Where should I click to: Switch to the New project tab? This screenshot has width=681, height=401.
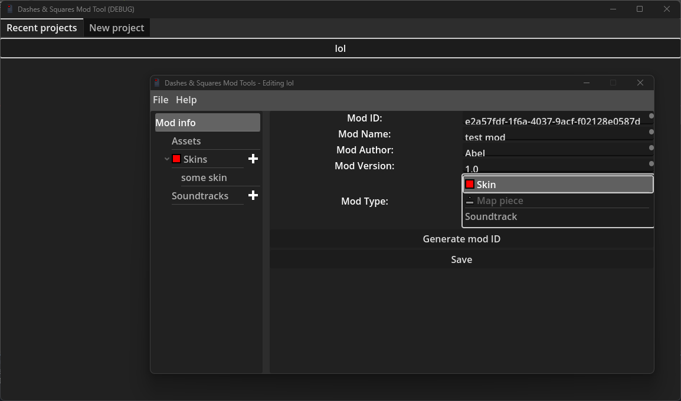coord(116,27)
